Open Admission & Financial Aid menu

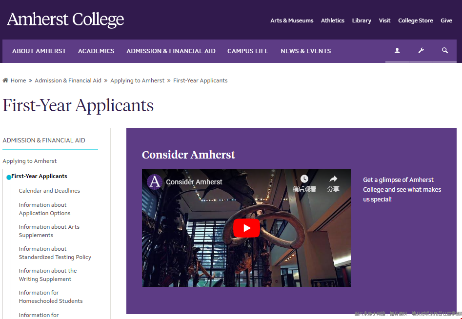tap(171, 51)
